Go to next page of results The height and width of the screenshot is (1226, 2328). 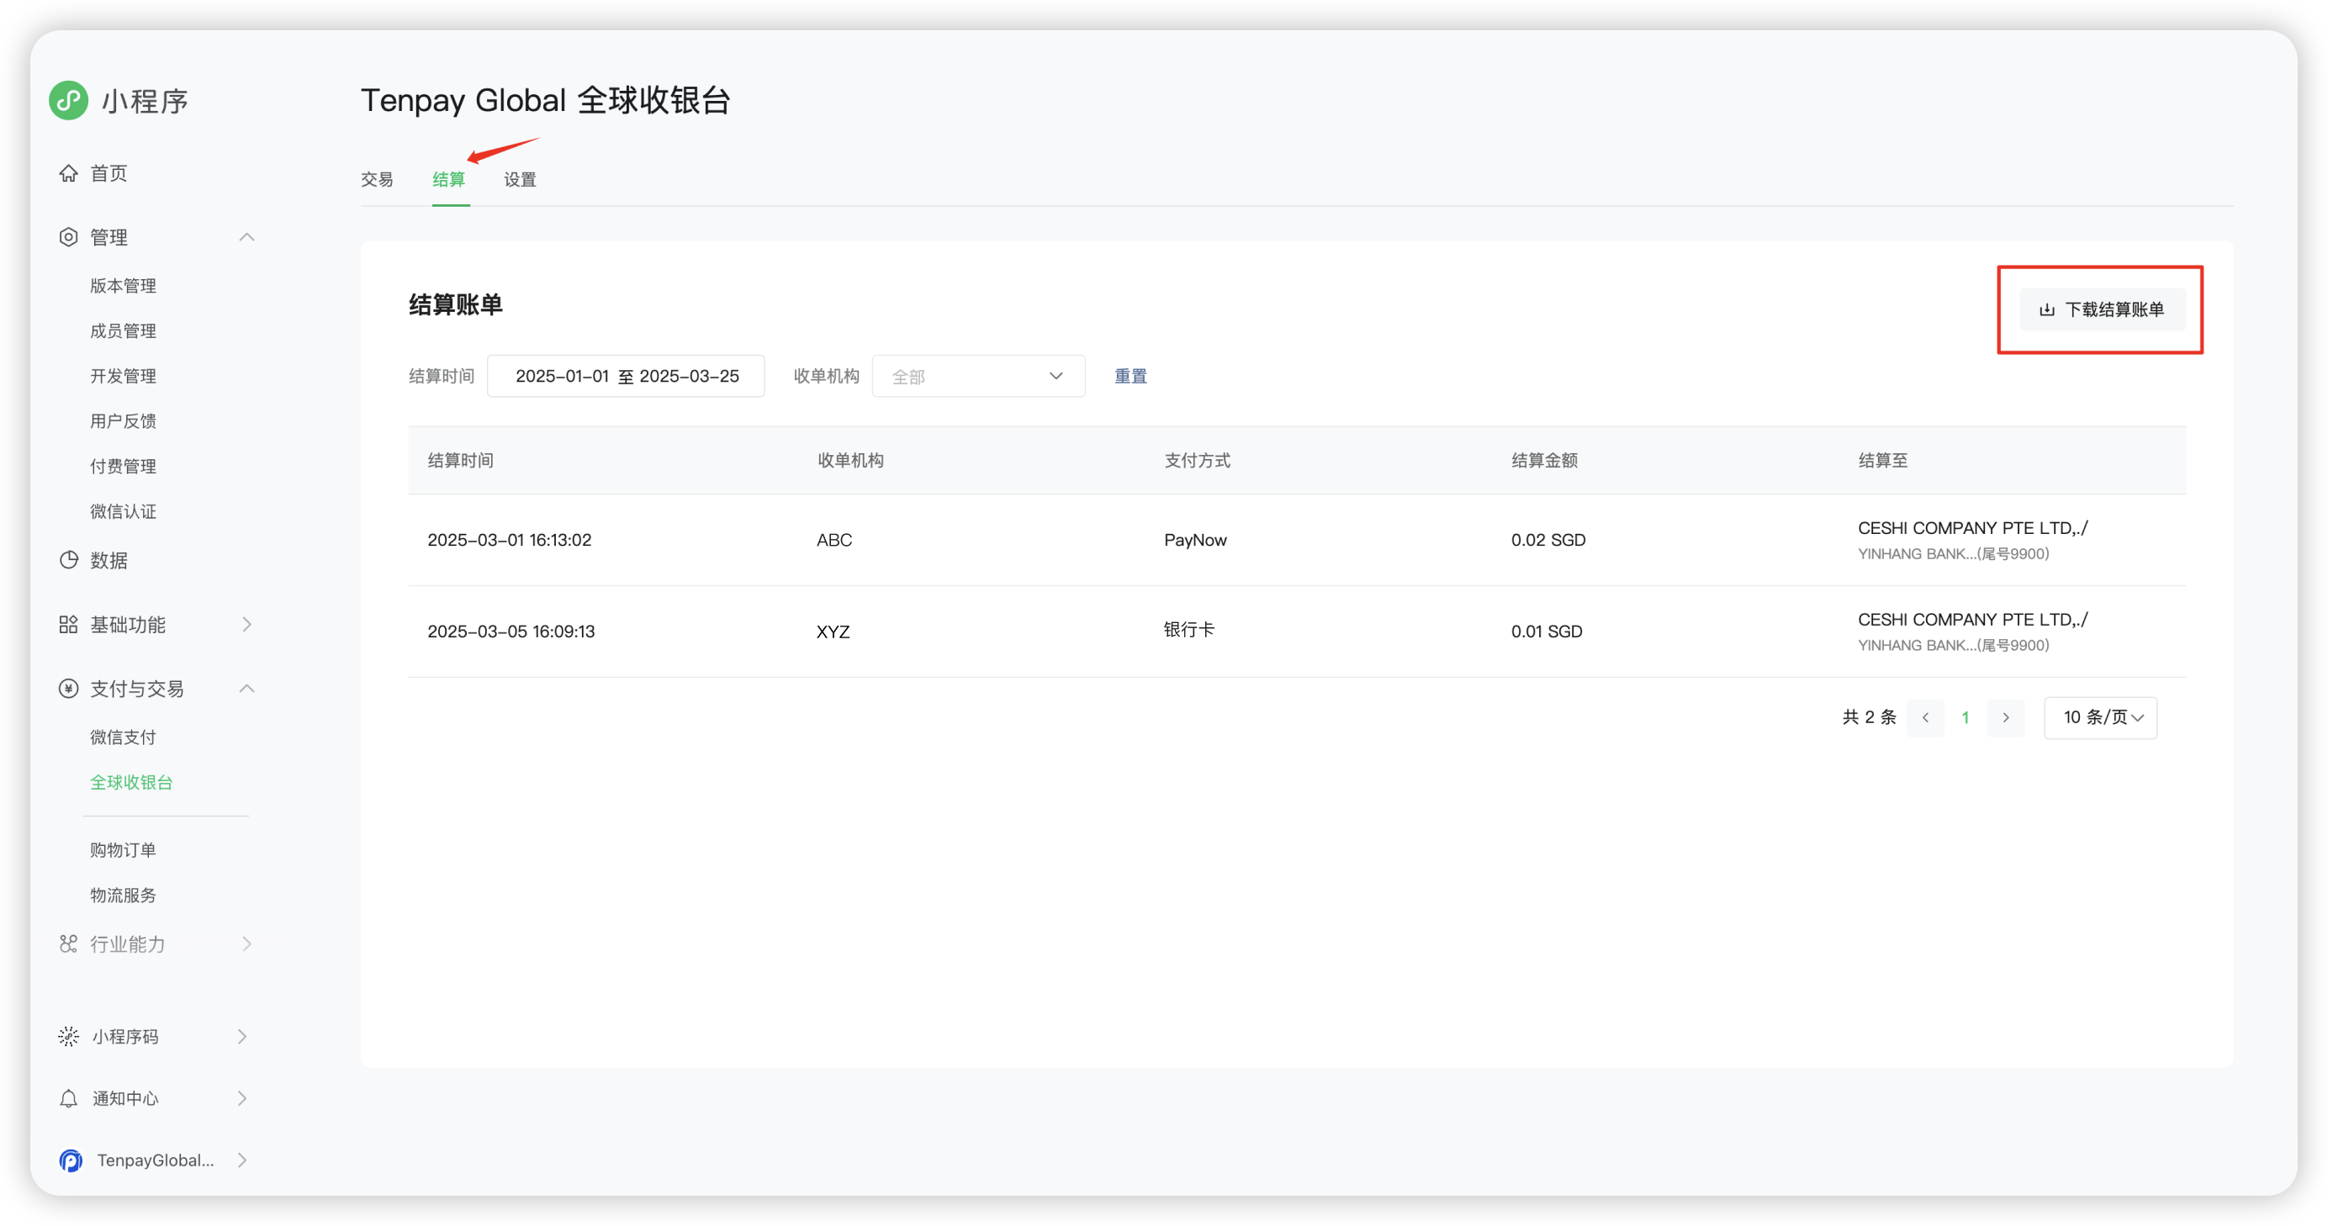2005,717
